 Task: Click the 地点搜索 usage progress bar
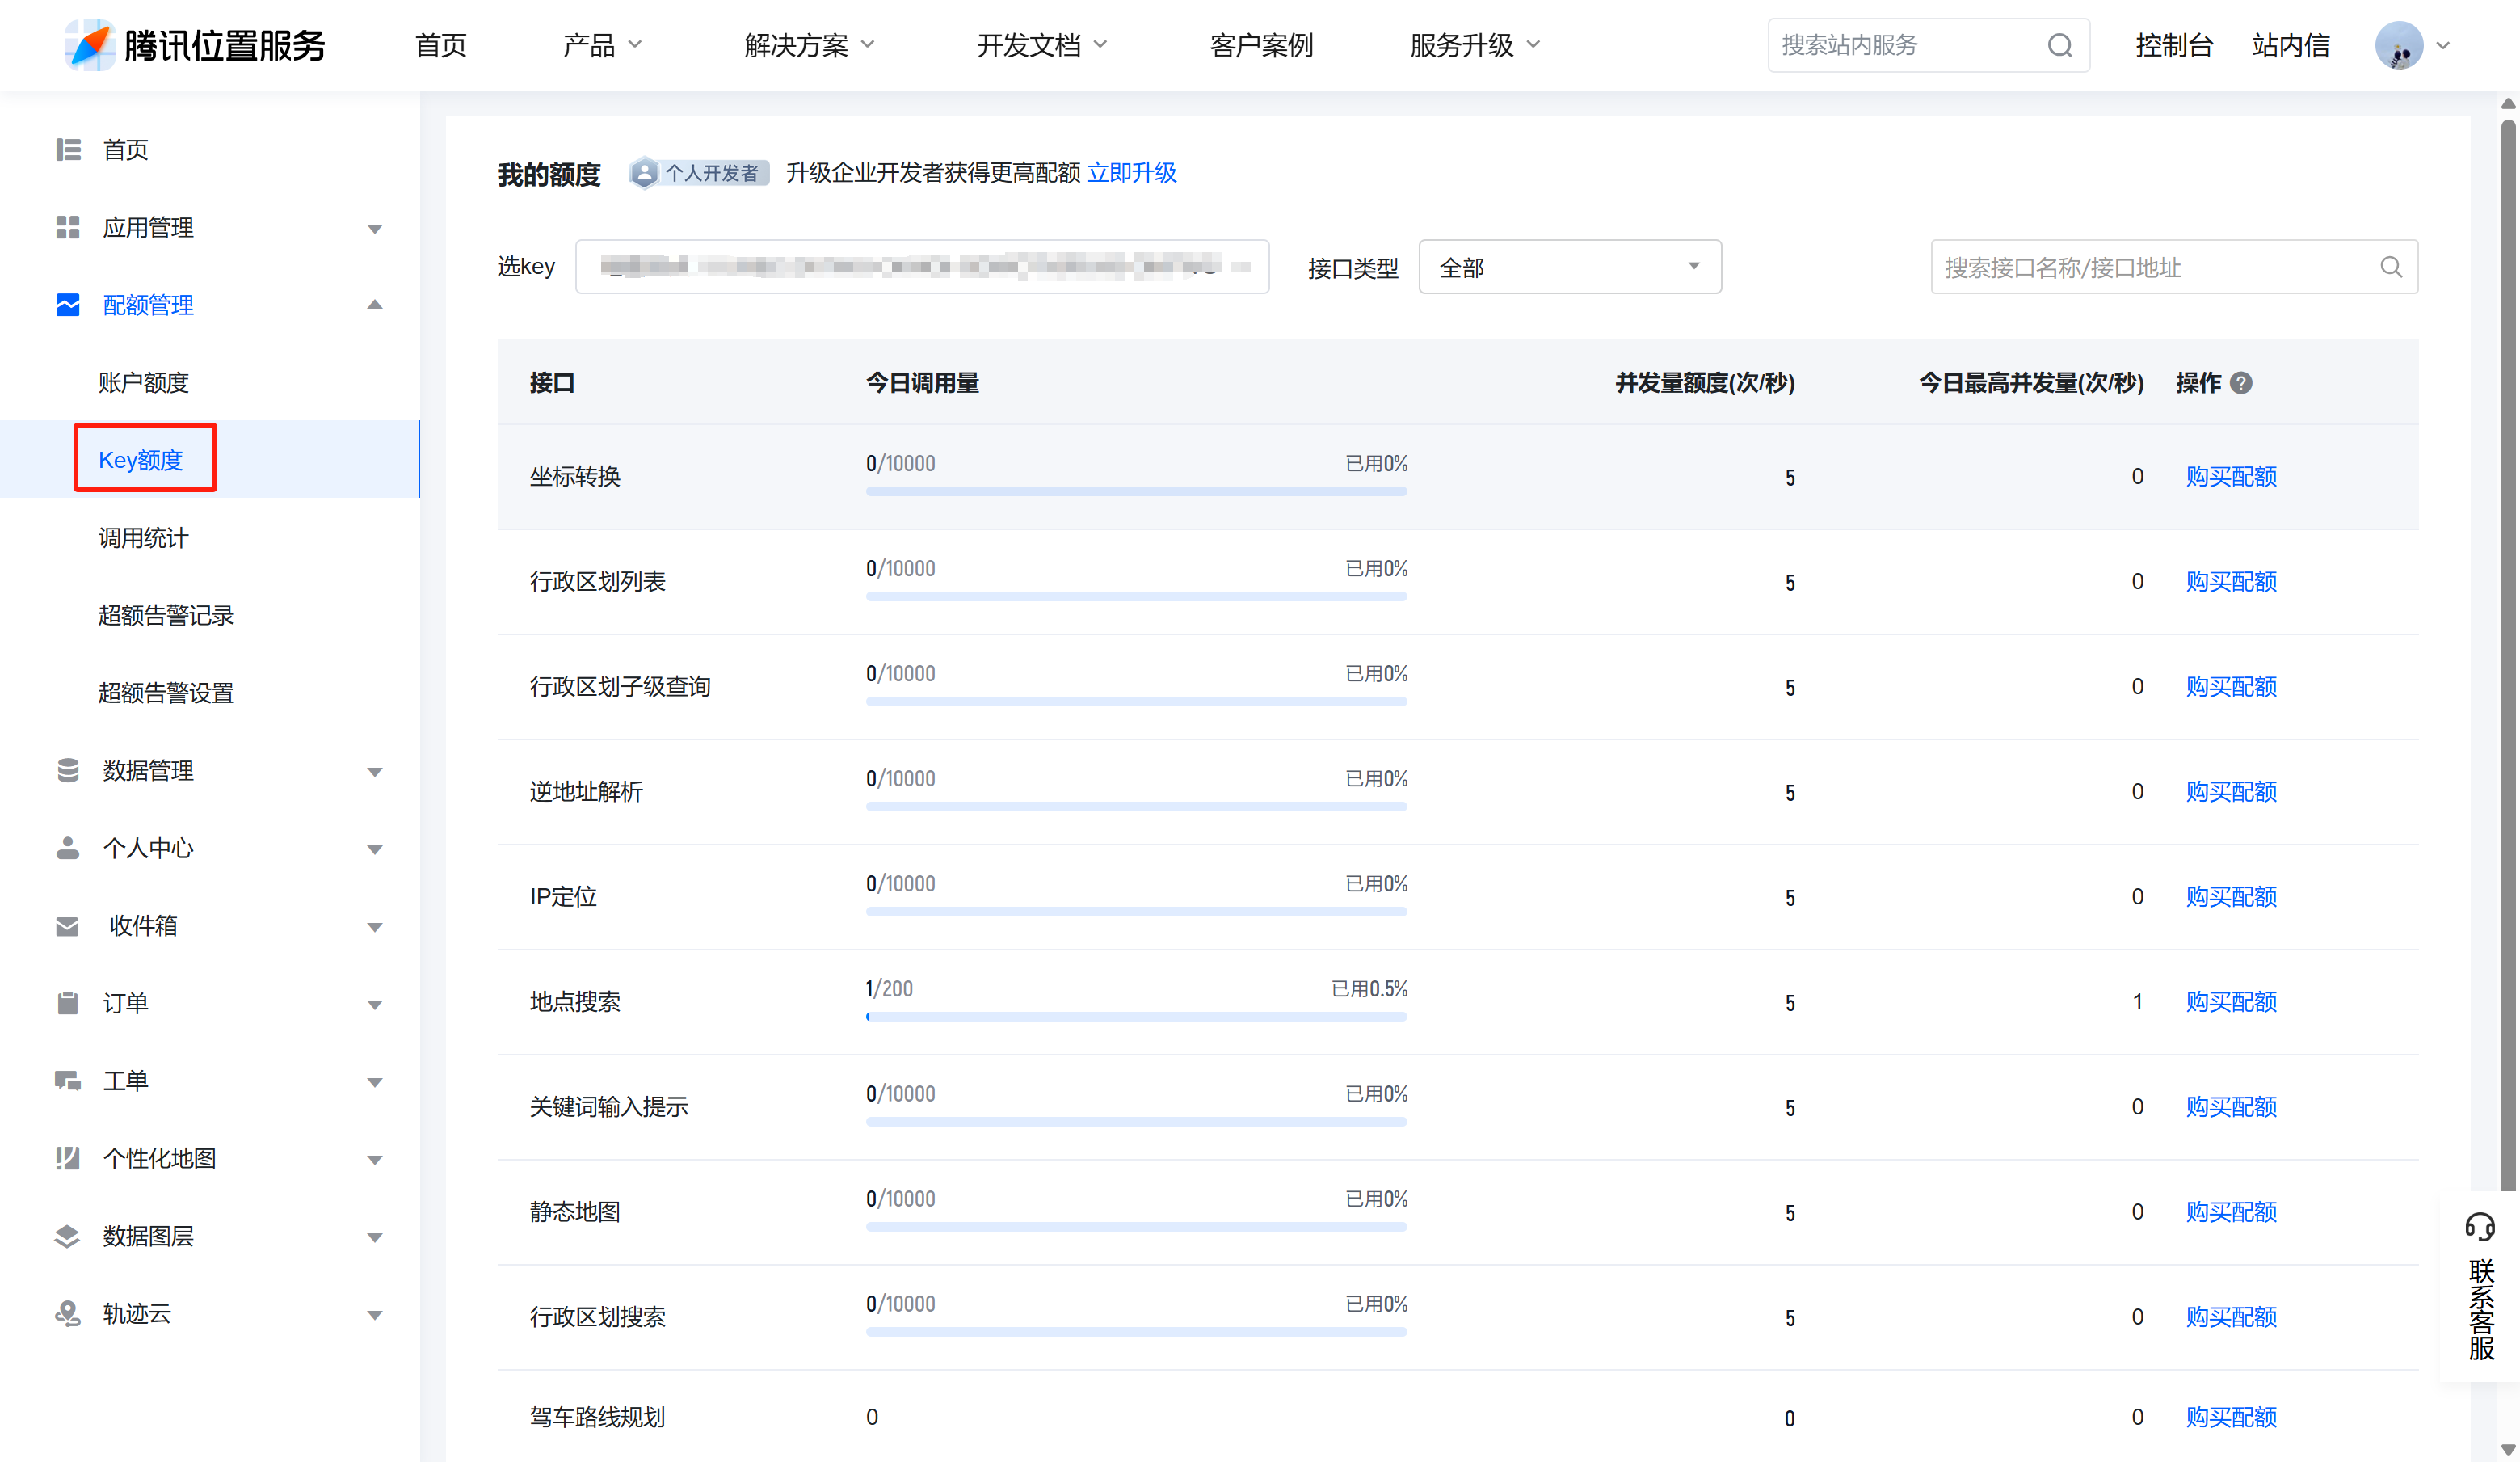coord(1135,1016)
